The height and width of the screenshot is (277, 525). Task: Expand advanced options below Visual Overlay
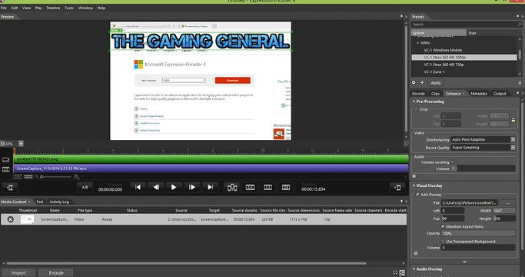click(464, 262)
